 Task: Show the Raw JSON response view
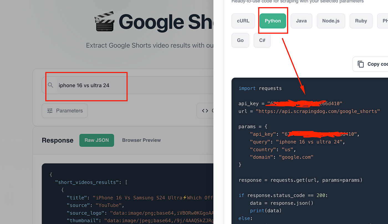coord(97,140)
